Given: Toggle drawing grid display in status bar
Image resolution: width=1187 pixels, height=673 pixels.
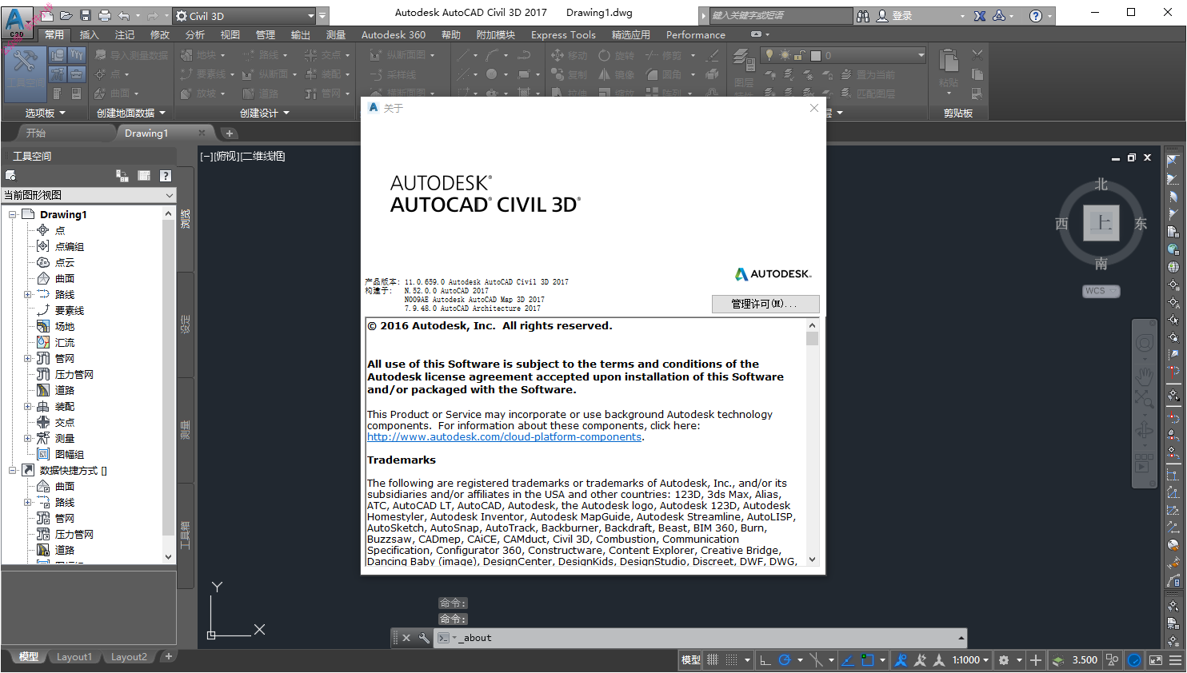Looking at the screenshot, I should click(x=713, y=660).
